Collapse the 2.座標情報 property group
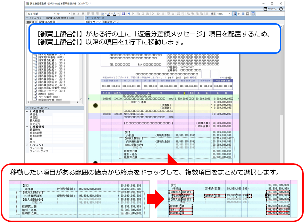304x222 pixels. [x=27, y=127]
